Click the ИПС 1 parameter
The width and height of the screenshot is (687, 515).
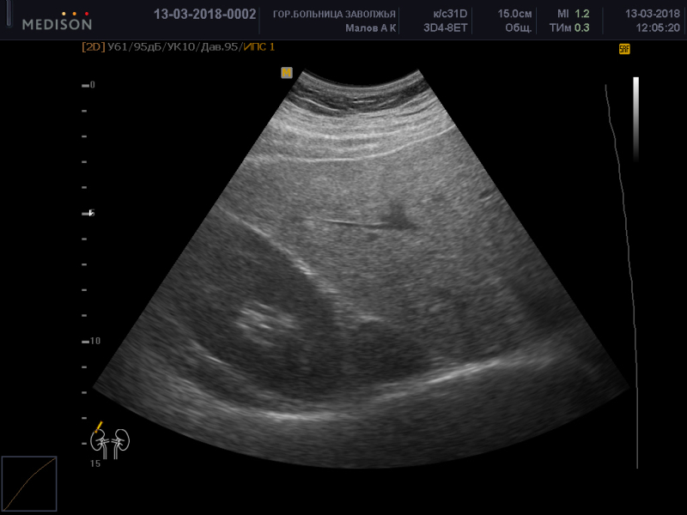pyautogui.click(x=259, y=47)
